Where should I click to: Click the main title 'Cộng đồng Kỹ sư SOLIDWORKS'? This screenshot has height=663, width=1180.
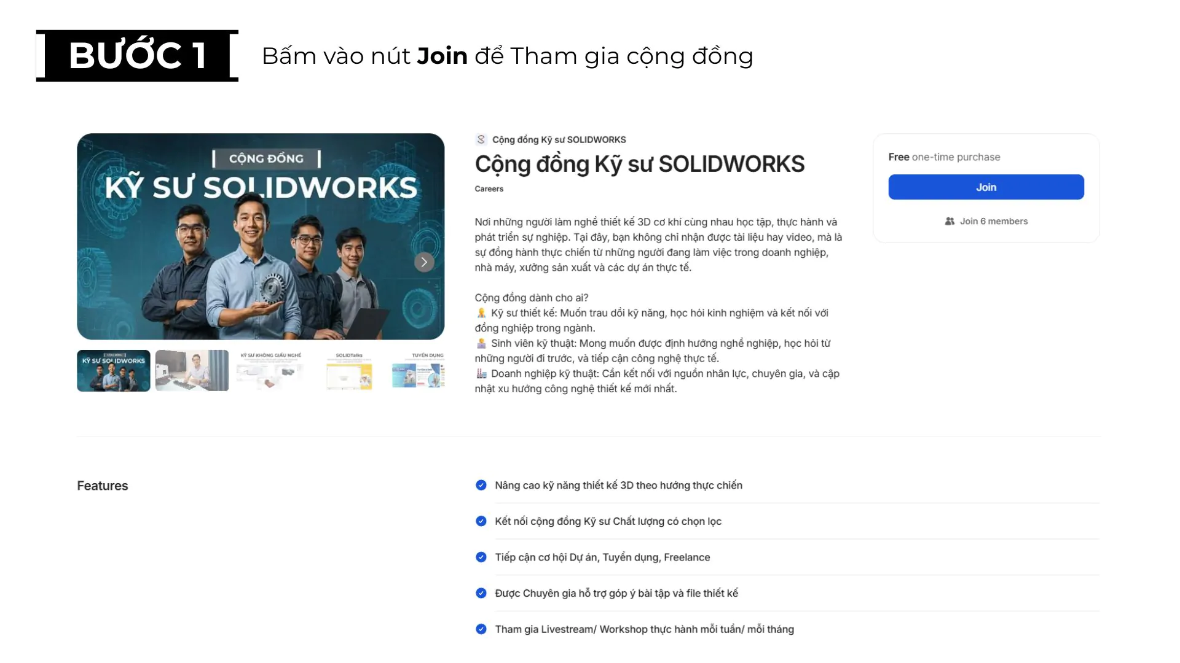click(x=639, y=164)
